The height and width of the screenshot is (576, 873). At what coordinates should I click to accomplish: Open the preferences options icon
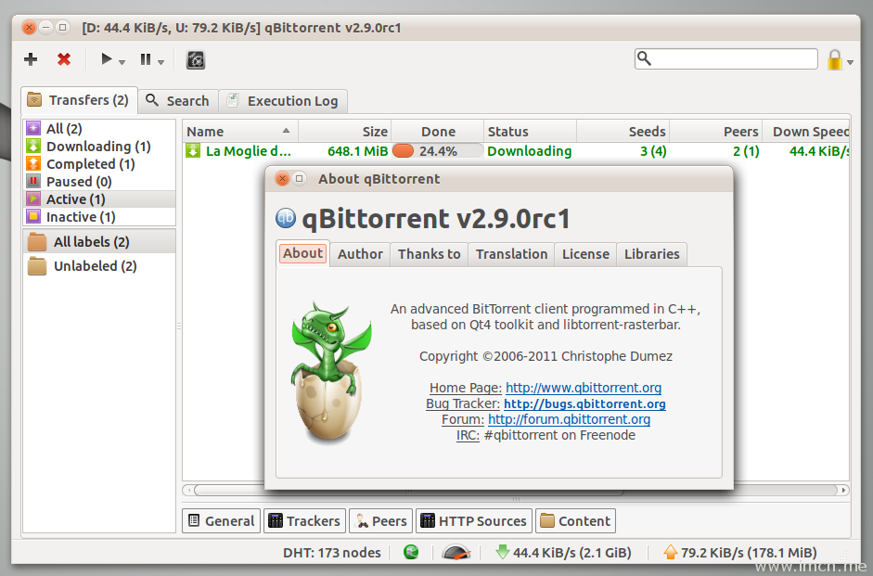[x=196, y=59]
